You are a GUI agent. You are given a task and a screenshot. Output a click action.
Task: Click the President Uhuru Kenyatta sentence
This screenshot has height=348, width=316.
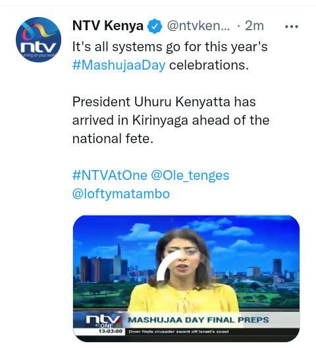click(x=171, y=120)
